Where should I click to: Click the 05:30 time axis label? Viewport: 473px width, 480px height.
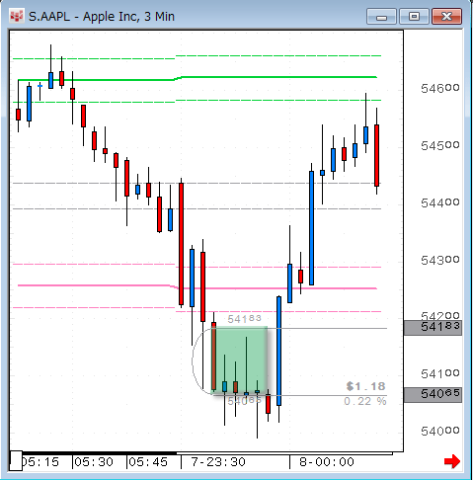point(94,462)
